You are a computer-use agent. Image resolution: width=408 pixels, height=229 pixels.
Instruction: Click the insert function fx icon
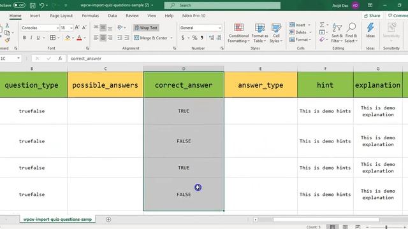tap(60, 59)
